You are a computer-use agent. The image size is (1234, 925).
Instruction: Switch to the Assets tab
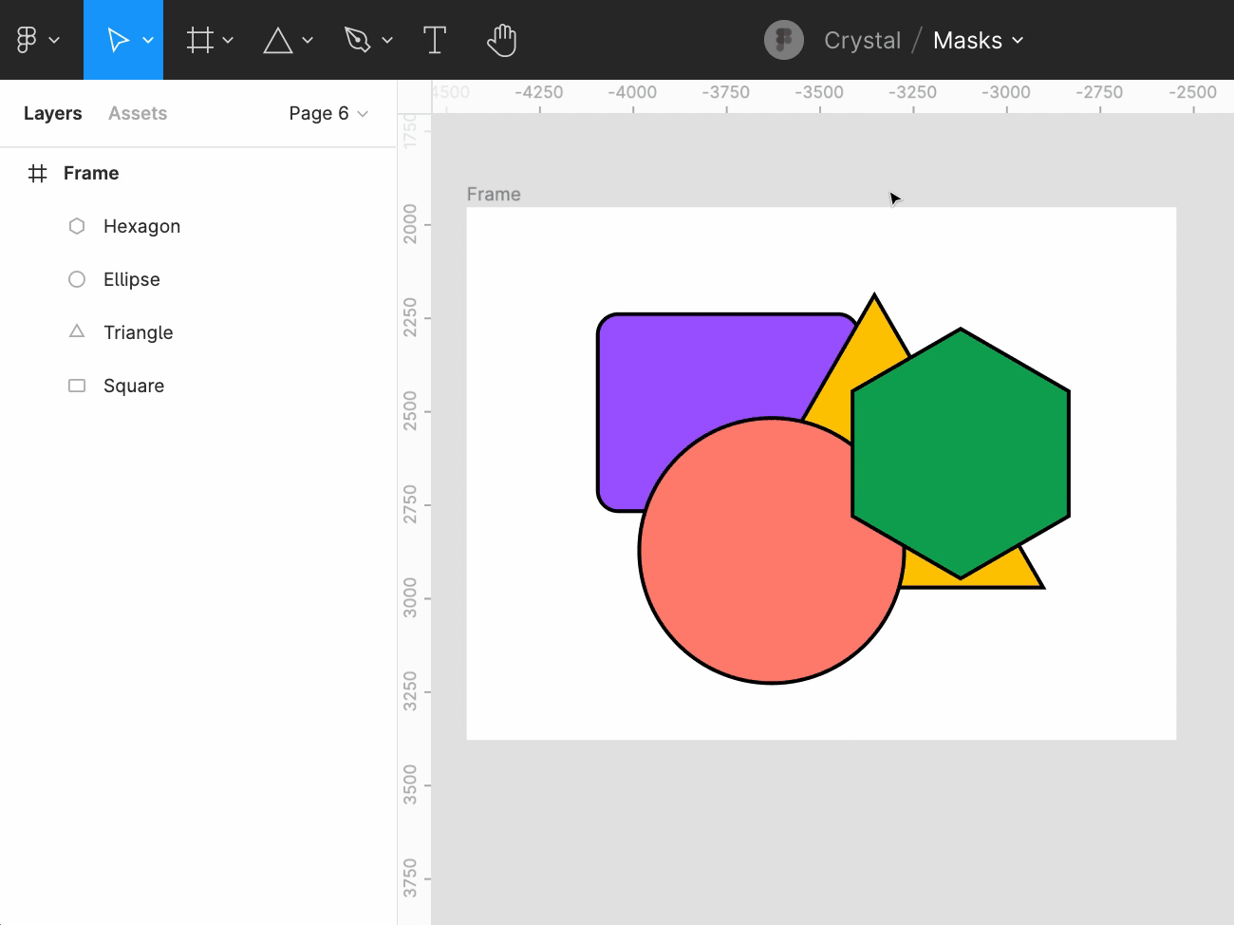[x=138, y=113]
